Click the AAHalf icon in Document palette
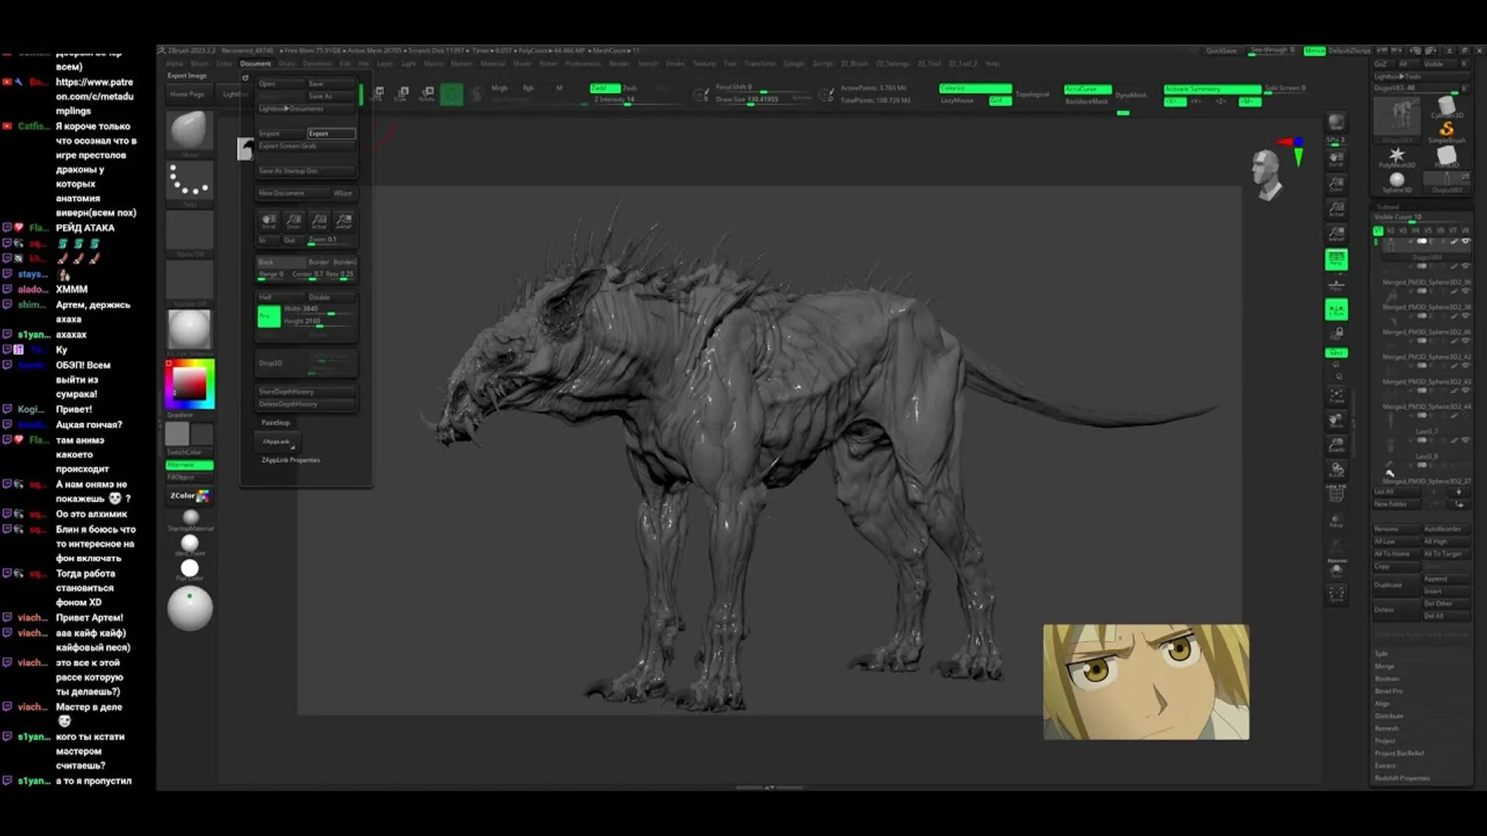The width and height of the screenshot is (1487, 836). tap(344, 221)
